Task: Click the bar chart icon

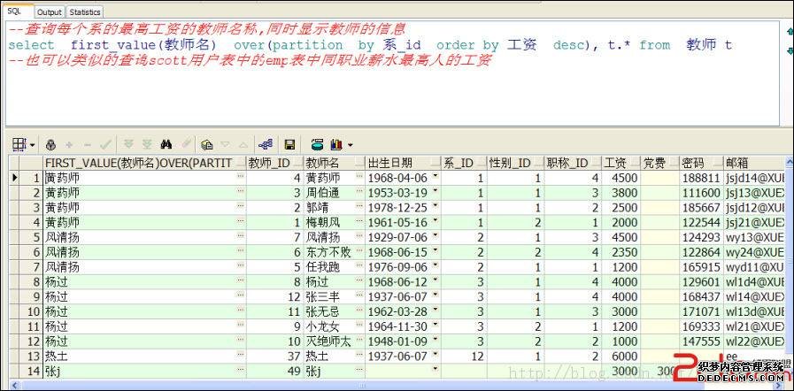Action: click(336, 144)
